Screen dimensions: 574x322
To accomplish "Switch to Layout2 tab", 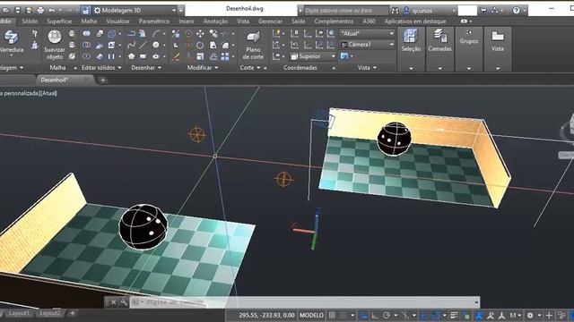I will (x=50, y=313).
